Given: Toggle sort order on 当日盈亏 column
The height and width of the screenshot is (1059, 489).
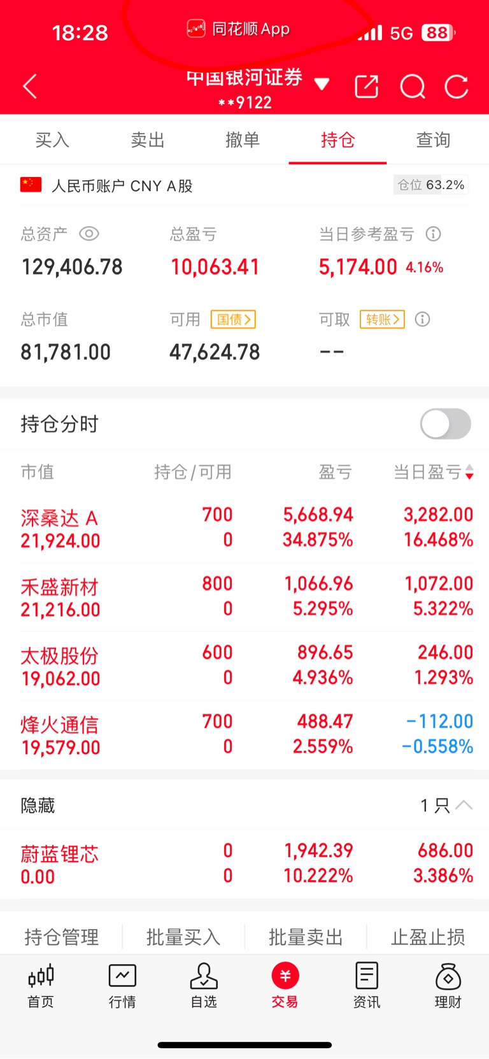Looking at the screenshot, I should coord(469,472).
